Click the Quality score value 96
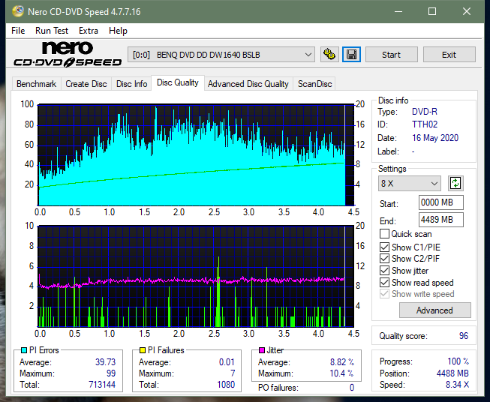Viewport: 490px width, 402px height. click(x=464, y=336)
